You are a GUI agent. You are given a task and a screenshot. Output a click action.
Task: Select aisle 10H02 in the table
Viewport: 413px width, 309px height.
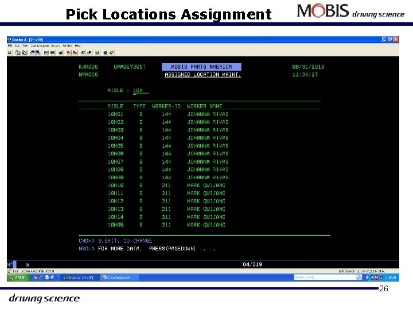115,122
